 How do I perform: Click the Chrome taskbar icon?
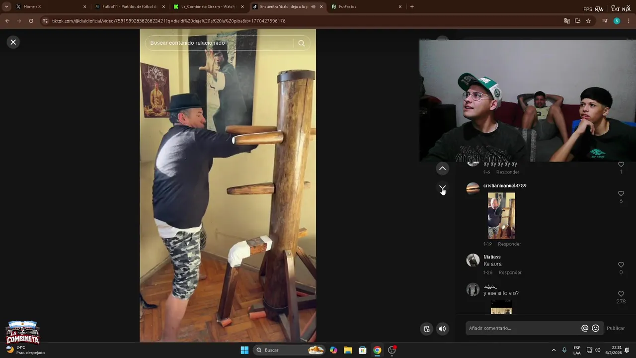[x=377, y=350]
